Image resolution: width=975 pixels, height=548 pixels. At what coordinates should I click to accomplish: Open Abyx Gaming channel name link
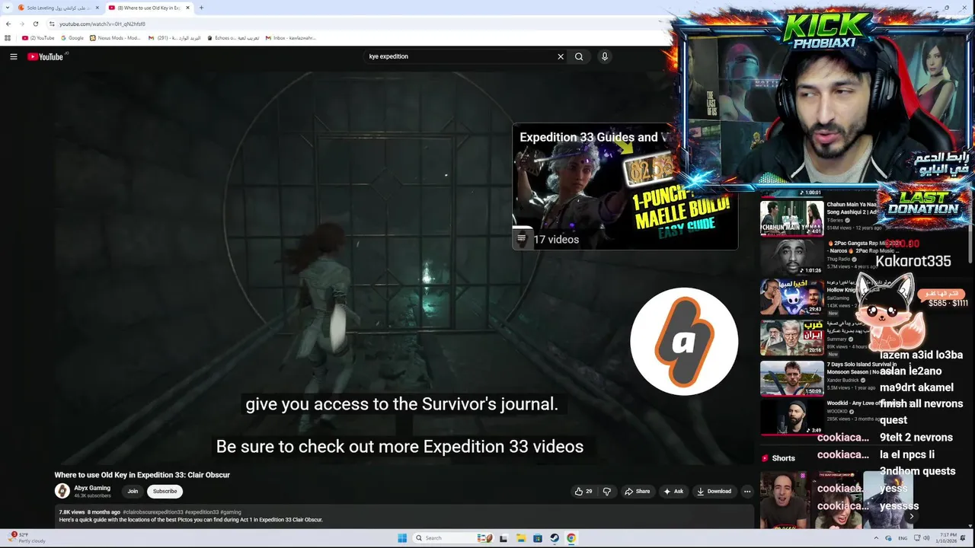pos(92,488)
